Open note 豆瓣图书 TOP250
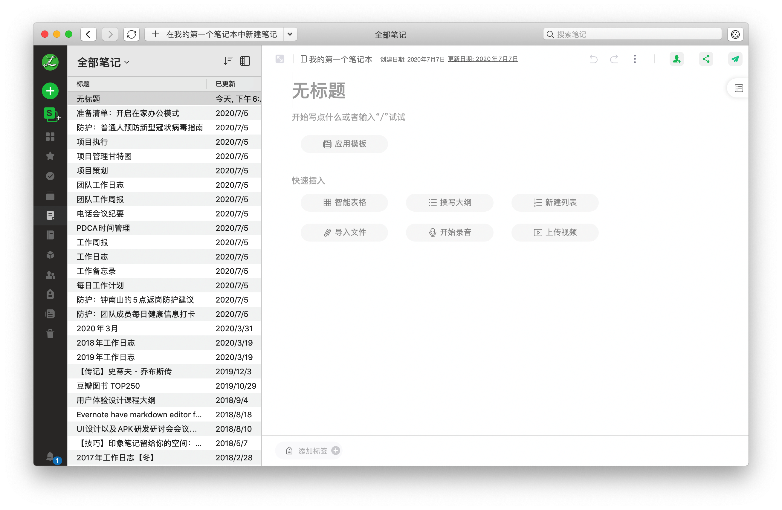This screenshot has height=510, width=782. click(x=164, y=386)
